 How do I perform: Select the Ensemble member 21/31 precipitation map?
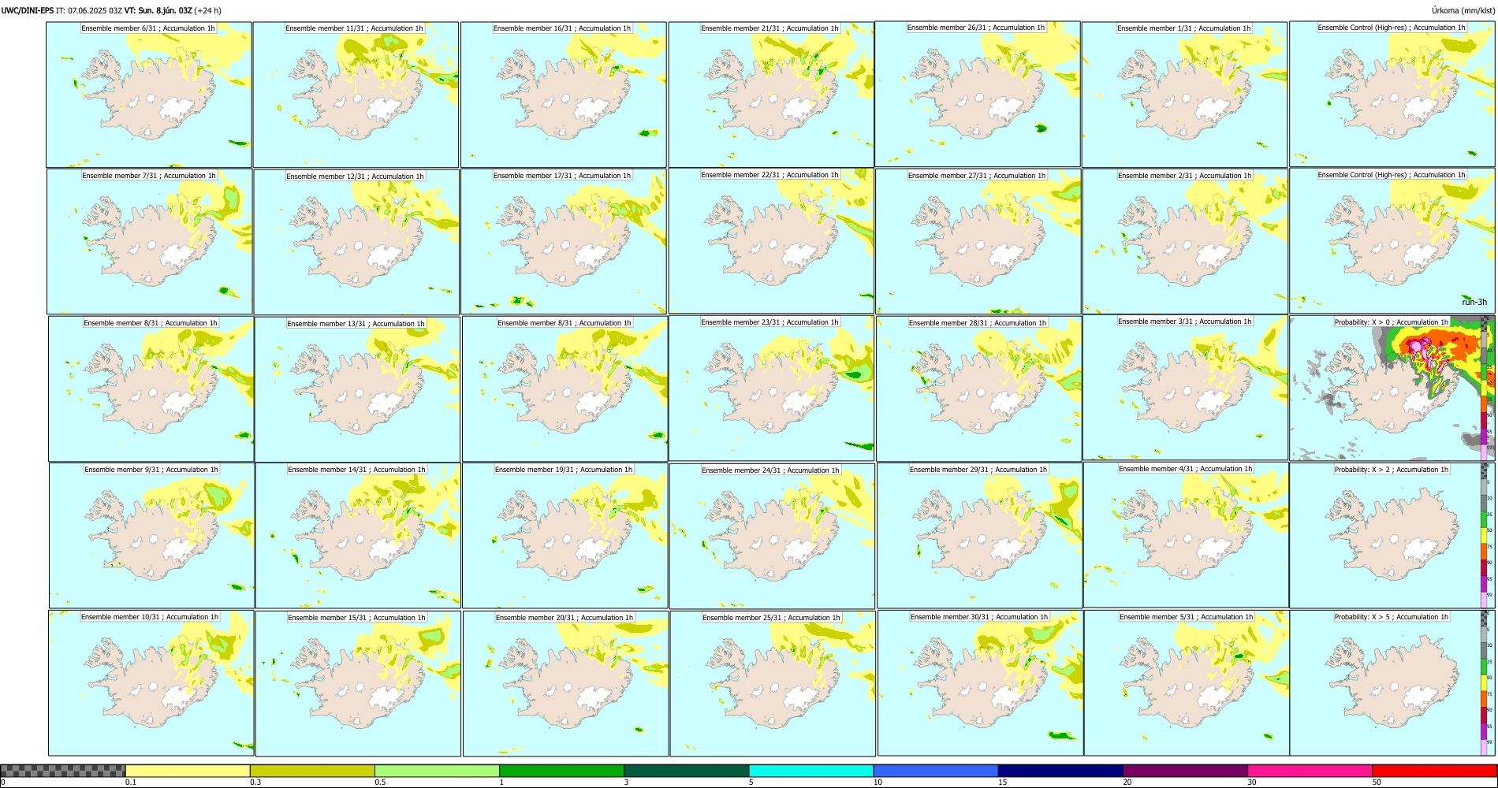(771, 95)
